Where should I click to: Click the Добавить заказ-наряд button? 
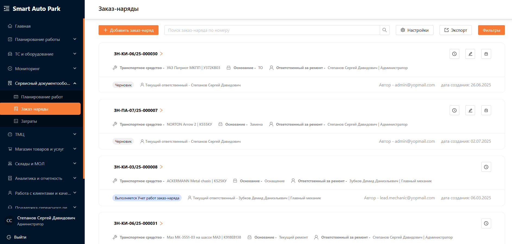pyautogui.click(x=128, y=30)
